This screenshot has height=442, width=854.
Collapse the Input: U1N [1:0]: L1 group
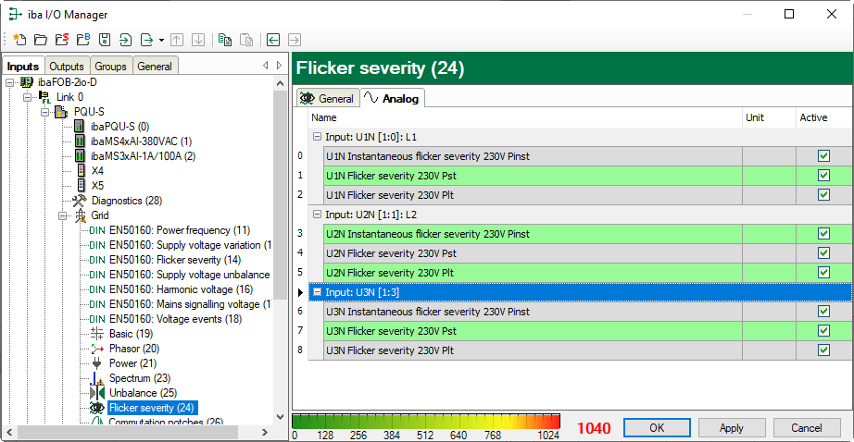point(317,137)
